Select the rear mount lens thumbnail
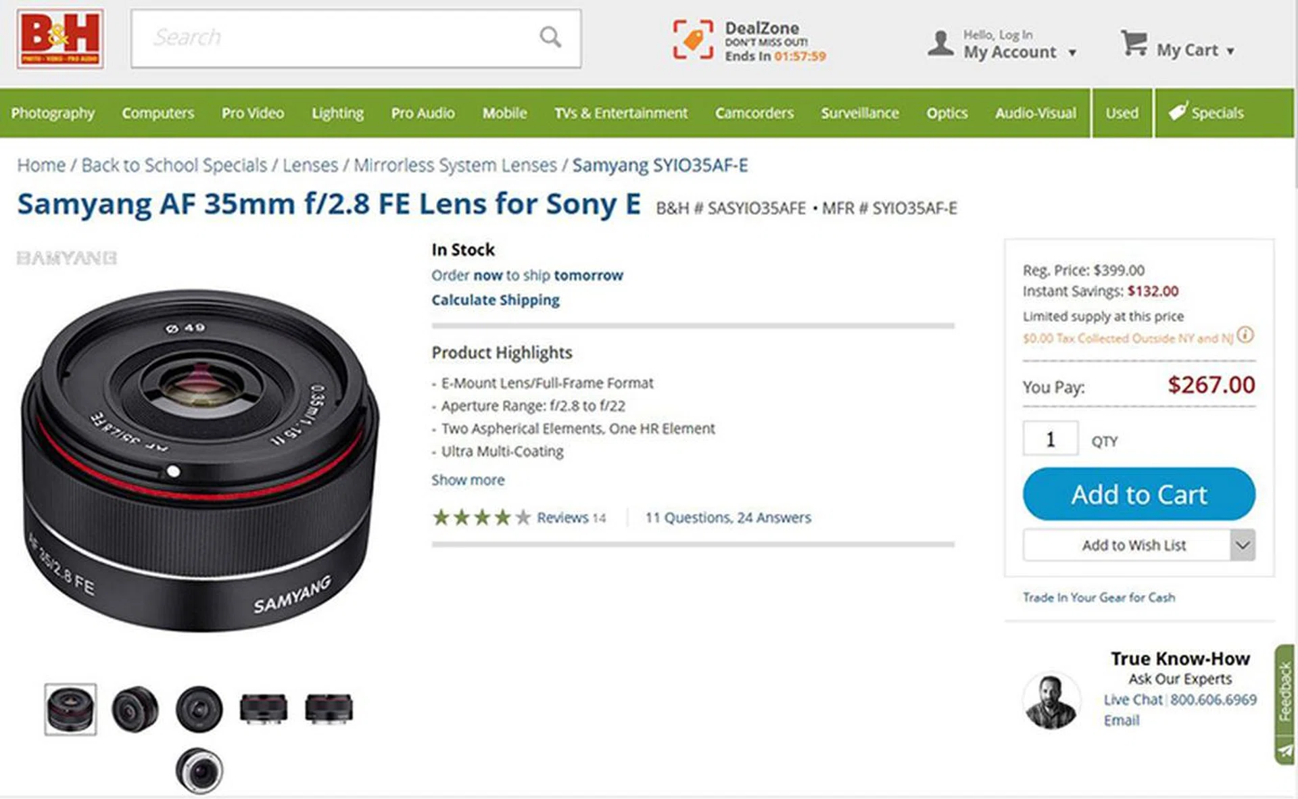1298x799 pixels. [x=199, y=771]
